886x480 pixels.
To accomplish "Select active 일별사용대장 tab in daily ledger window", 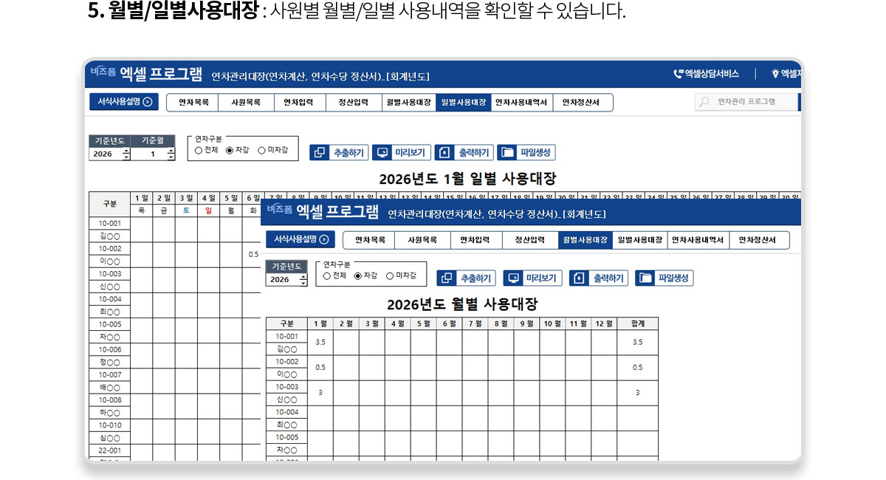I will point(464,103).
